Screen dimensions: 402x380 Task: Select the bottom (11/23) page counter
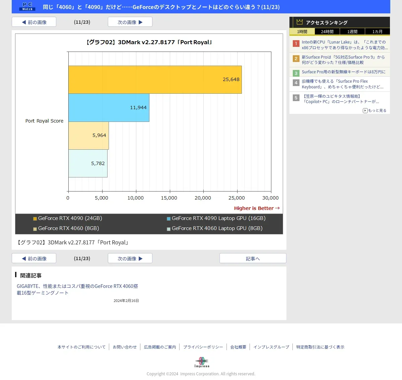click(82, 258)
